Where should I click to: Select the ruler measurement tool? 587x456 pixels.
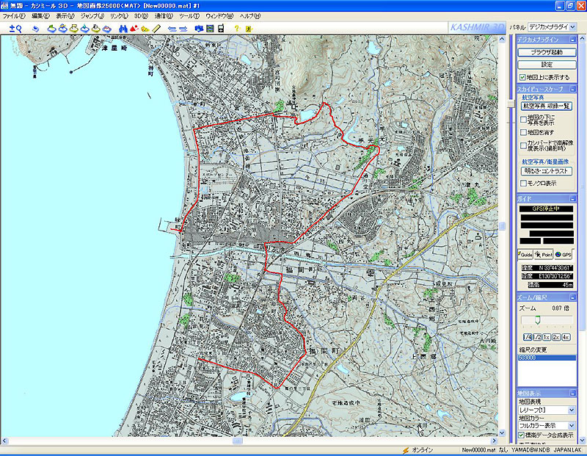156,29
